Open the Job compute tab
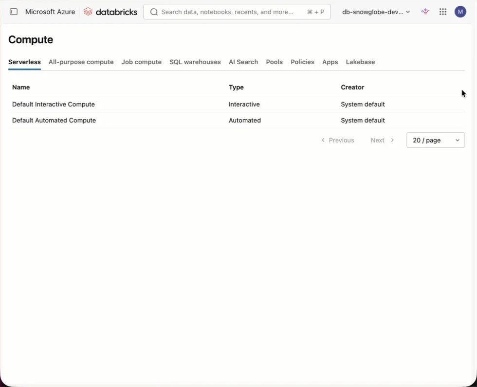This screenshot has height=387, width=477. 142,62
